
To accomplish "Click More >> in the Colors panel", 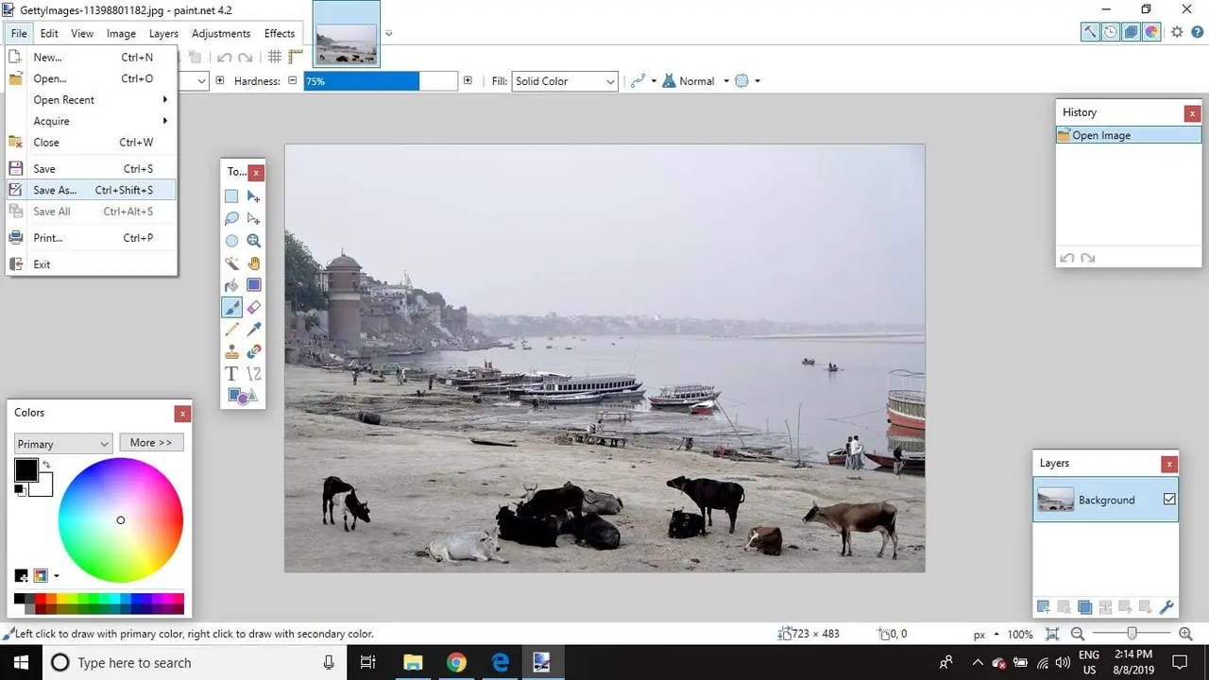I will tap(151, 443).
